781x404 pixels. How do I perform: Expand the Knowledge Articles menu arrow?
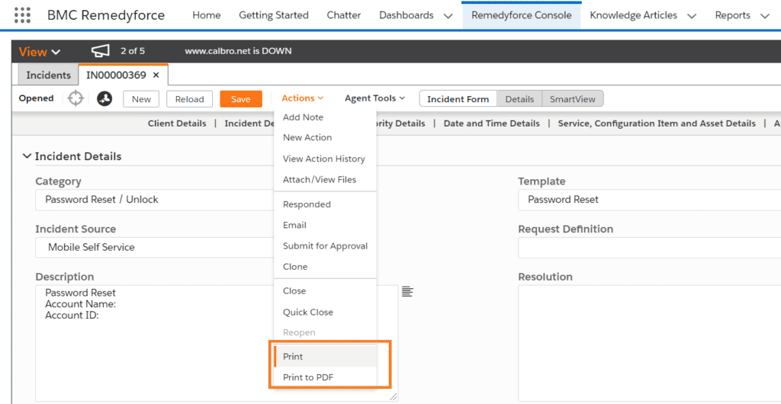pyautogui.click(x=691, y=16)
